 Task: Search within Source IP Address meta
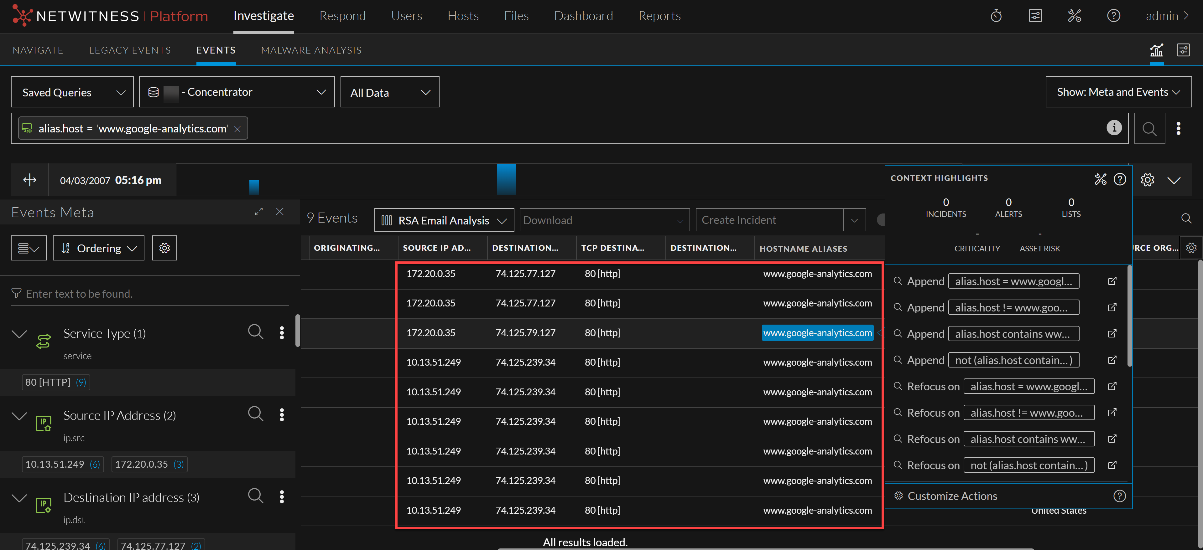tap(255, 414)
